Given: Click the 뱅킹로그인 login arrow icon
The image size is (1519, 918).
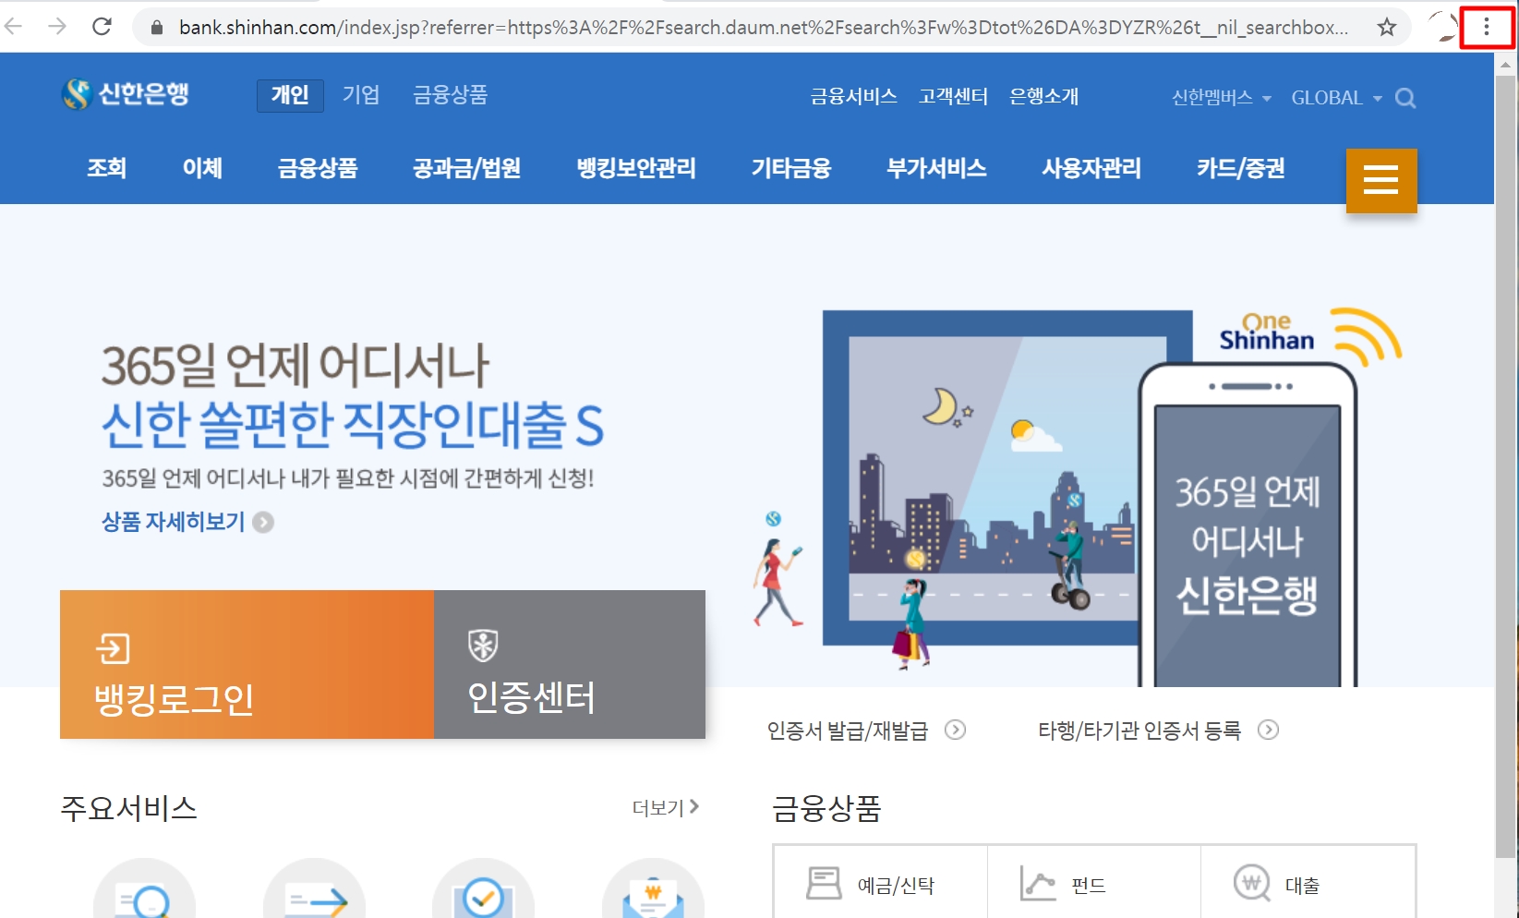Looking at the screenshot, I should coord(113,648).
